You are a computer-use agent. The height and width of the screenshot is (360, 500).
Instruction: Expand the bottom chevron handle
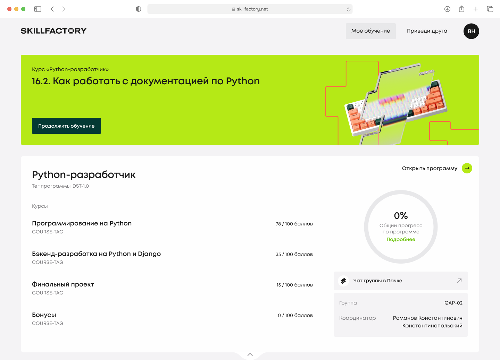point(250,354)
